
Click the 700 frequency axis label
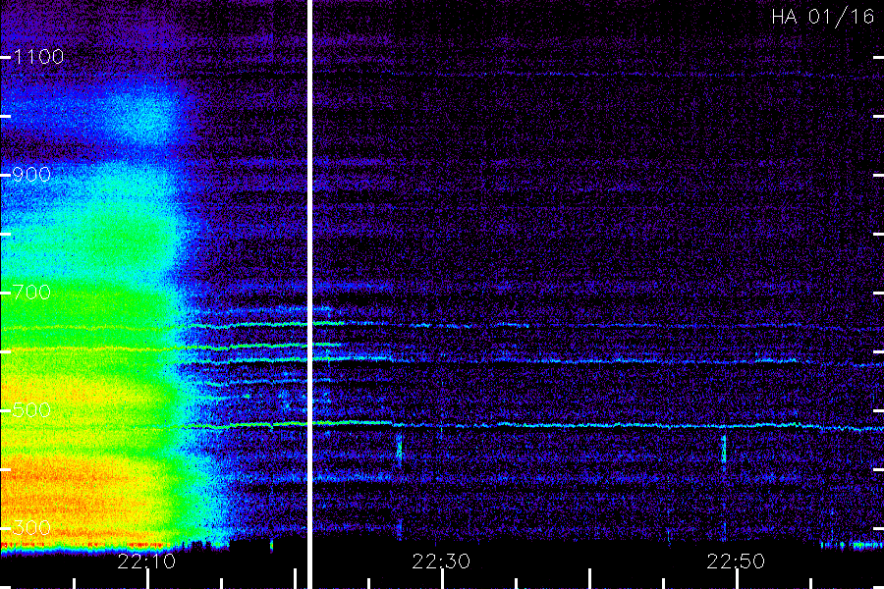31,293
